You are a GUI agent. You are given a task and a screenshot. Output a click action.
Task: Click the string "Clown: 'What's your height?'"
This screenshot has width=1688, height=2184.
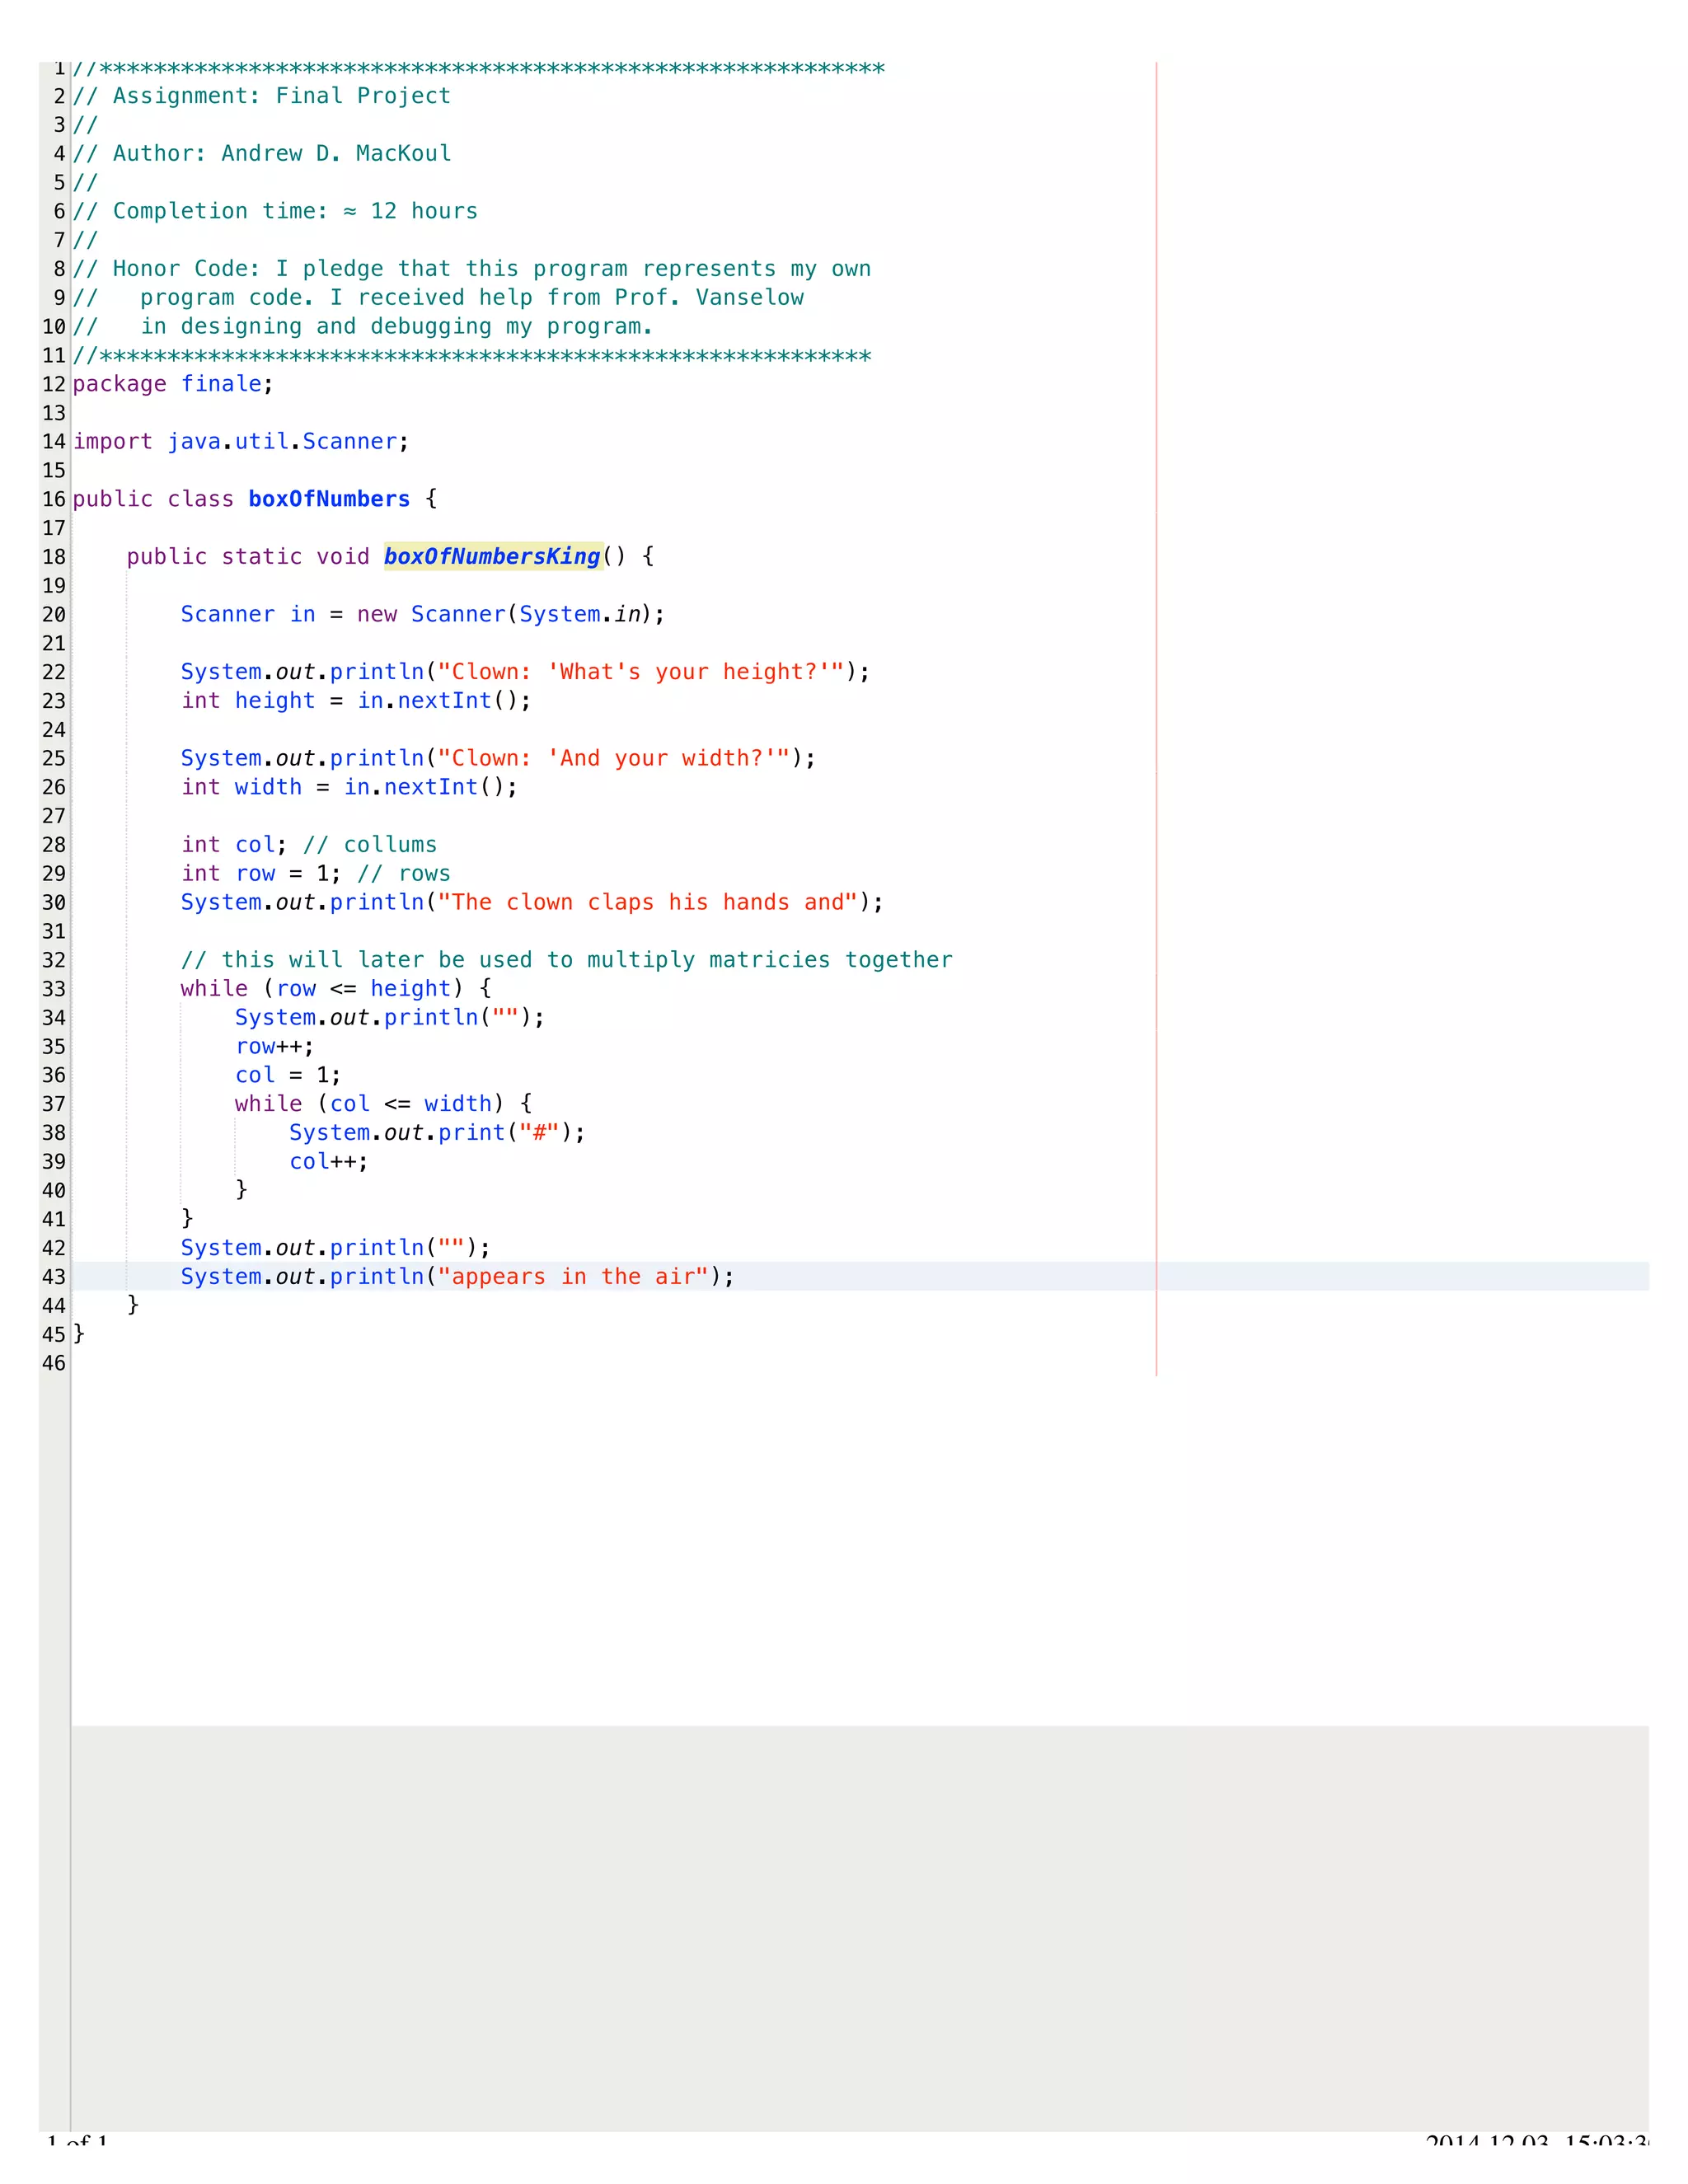coord(641,672)
